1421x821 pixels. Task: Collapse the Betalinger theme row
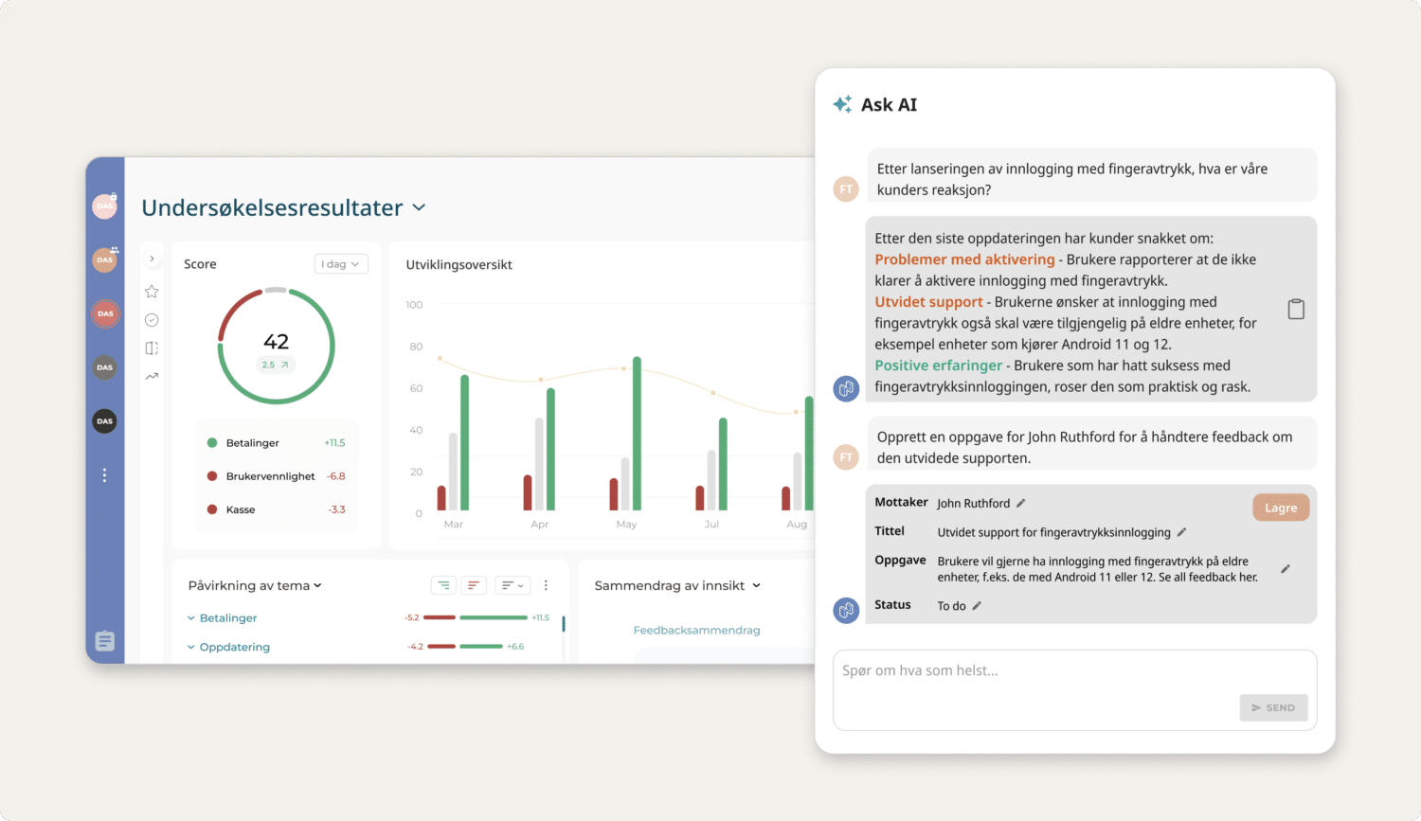pyautogui.click(x=189, y=617)
